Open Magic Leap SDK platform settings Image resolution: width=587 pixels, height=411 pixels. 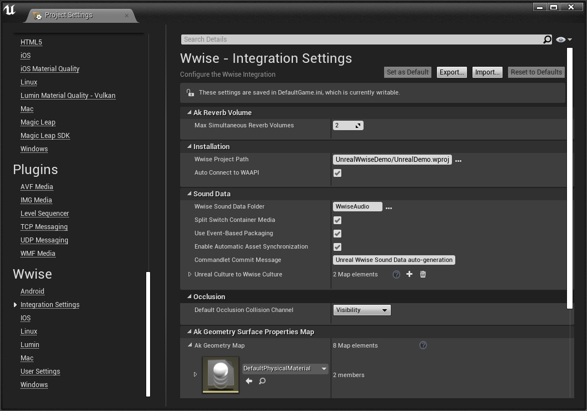pos(45,136)
